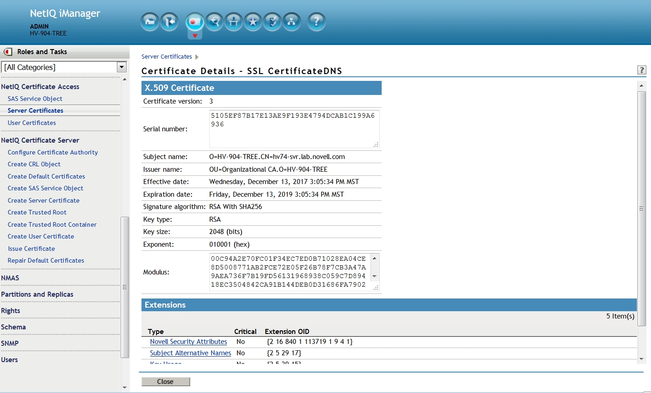
Task: Click the X.509 Certificate section header
Action: [x=262, y=88]
